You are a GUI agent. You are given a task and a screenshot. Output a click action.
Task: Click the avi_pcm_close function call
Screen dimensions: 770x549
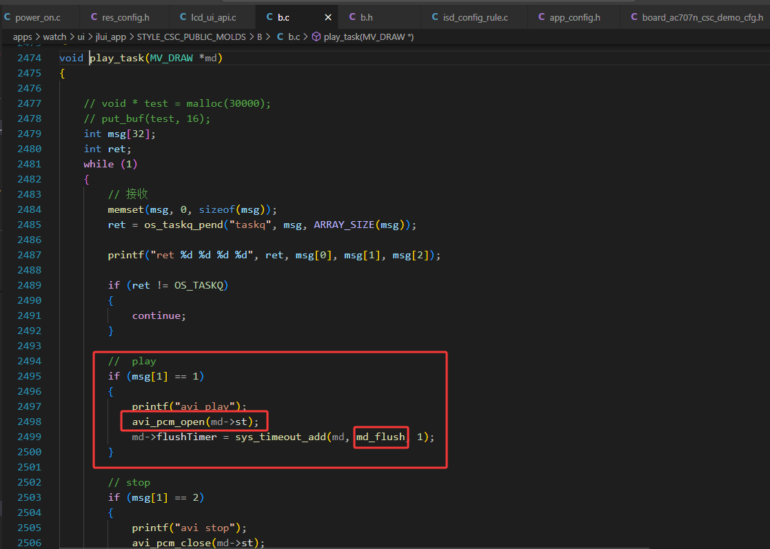click(172, 543)
